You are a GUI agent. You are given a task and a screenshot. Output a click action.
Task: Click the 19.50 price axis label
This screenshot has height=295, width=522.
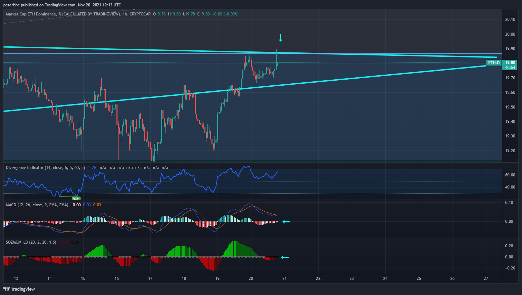[x=510, y=107]
